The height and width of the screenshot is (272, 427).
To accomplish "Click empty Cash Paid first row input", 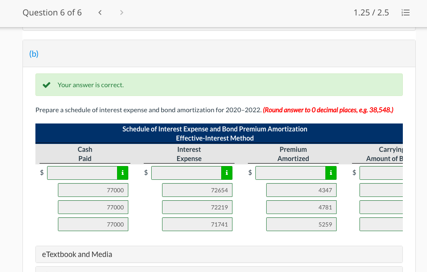I will (82, 173).
